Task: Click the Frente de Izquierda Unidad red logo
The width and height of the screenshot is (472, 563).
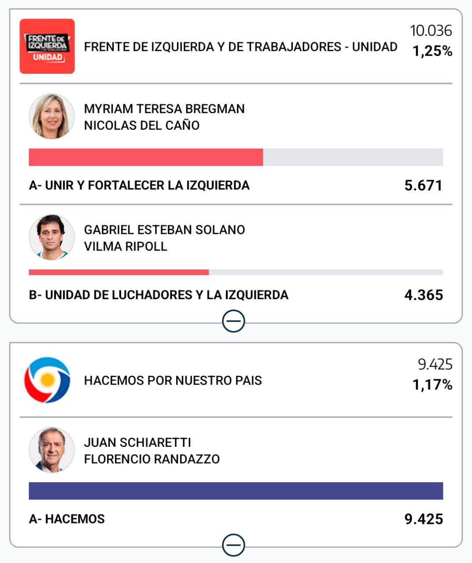Action: 47,46
